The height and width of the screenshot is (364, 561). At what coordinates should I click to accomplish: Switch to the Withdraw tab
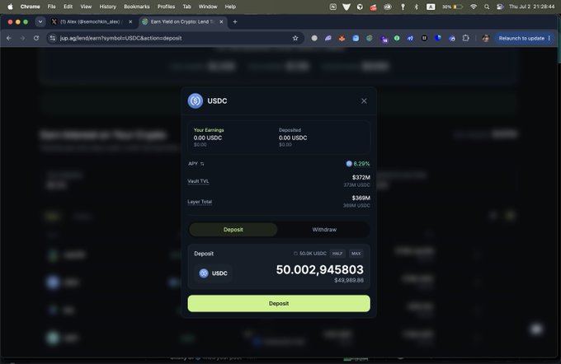[324, 230]
